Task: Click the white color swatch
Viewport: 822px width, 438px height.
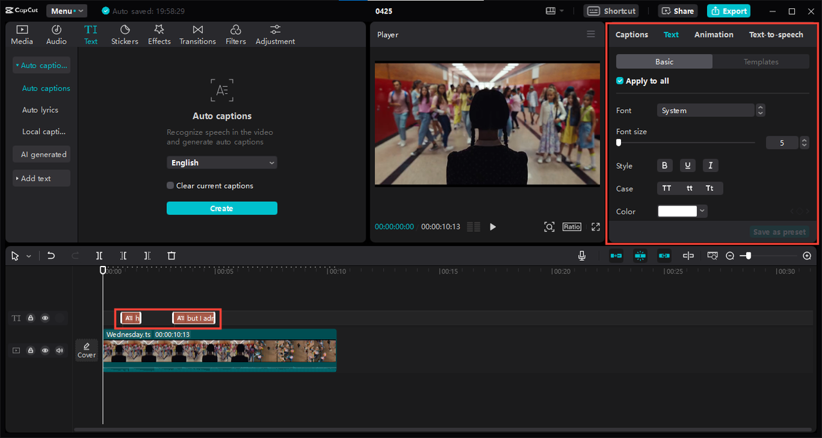Action: (x=678, y=211)
